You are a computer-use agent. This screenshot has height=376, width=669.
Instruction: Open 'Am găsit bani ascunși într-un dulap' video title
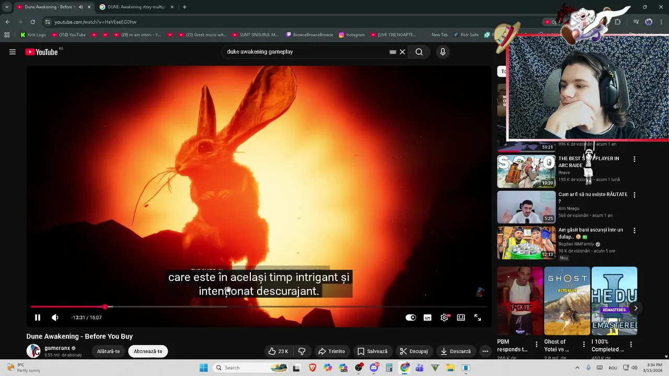[591, 233]
